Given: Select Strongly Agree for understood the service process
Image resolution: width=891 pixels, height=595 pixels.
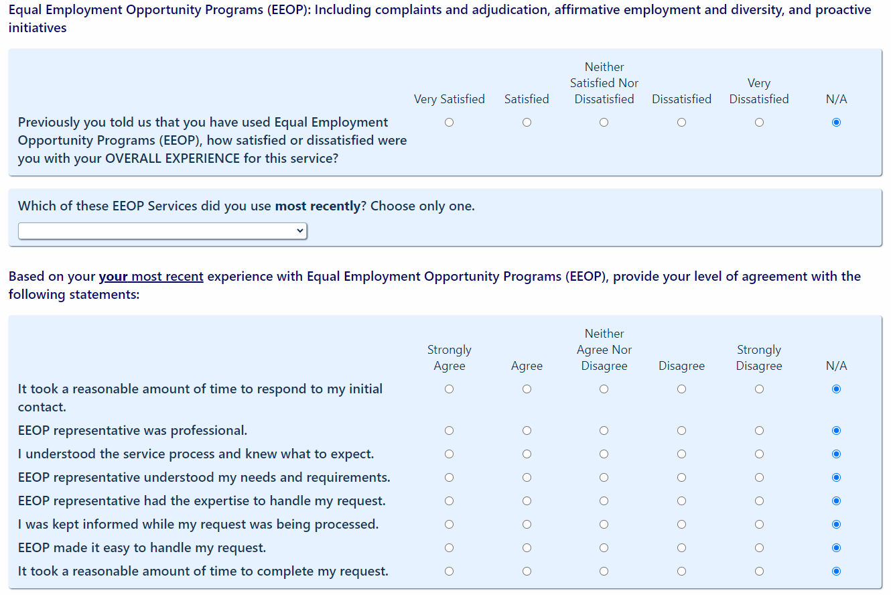Looking at the screenshot, I should click(x=449, y=454).
